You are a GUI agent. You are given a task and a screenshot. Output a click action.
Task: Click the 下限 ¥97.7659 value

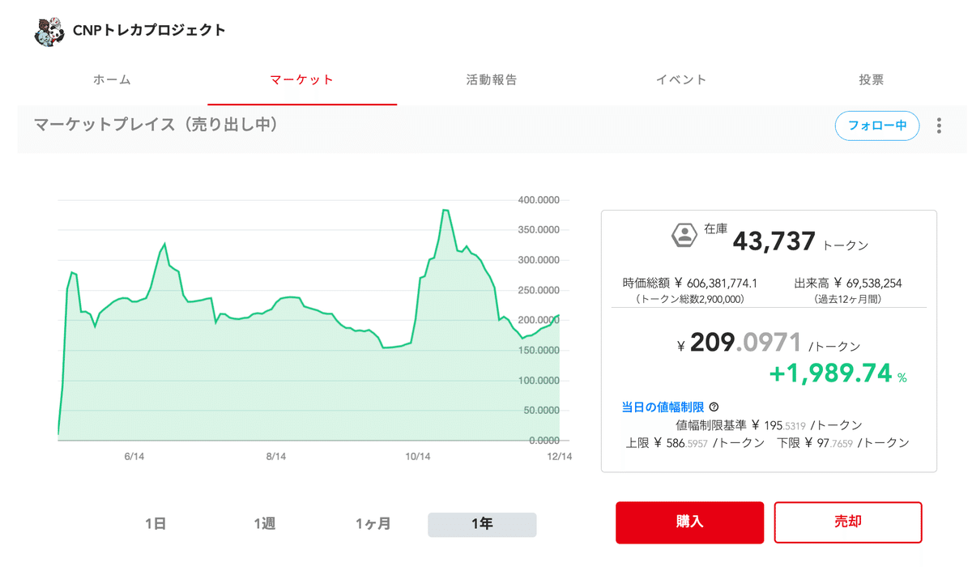coord(843,443)
